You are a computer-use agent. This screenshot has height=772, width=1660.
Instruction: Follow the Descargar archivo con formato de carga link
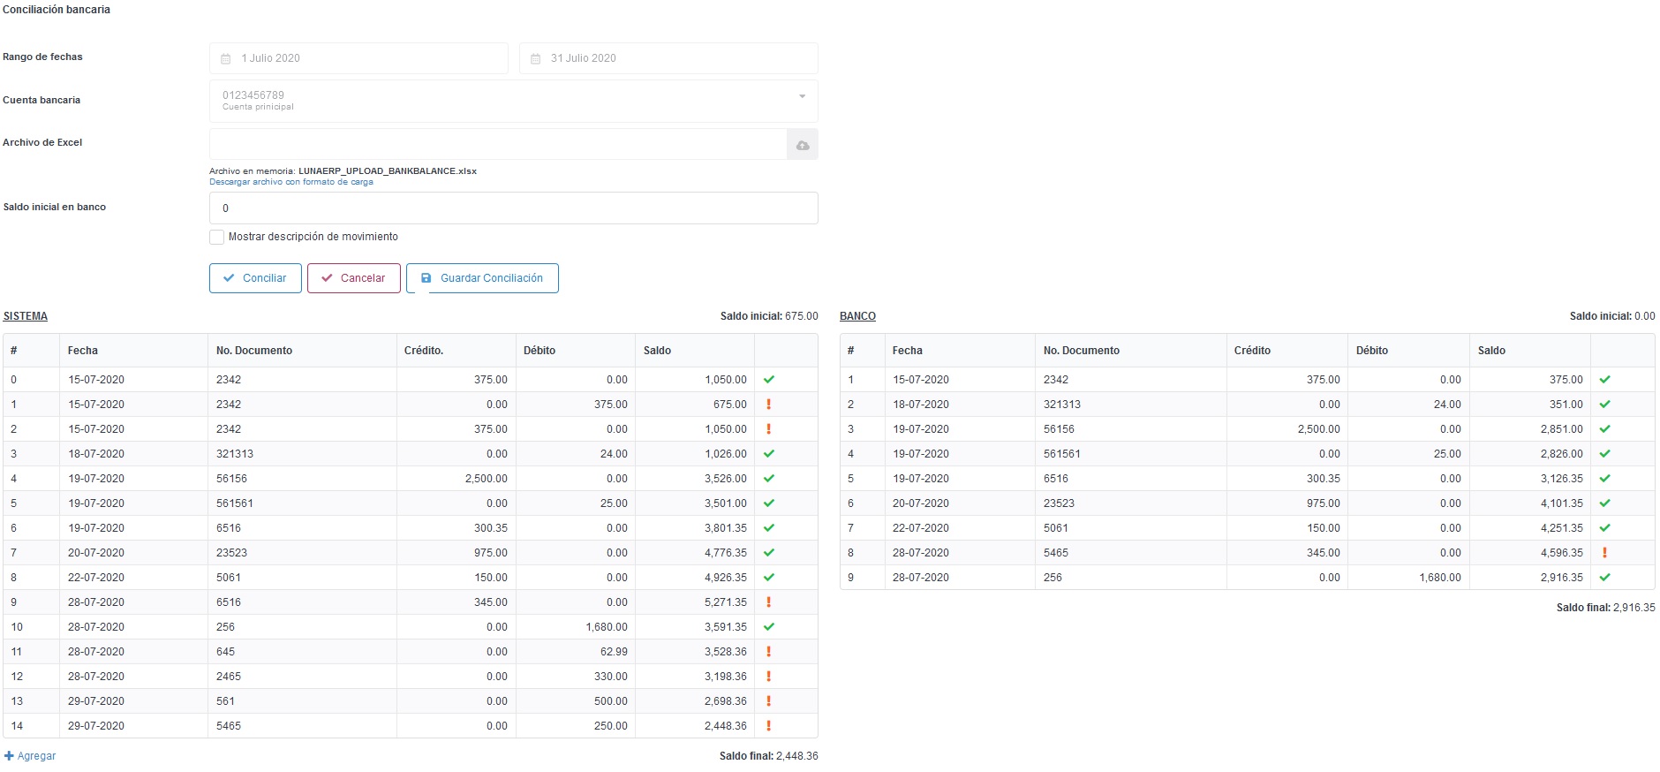click(290, 182)
